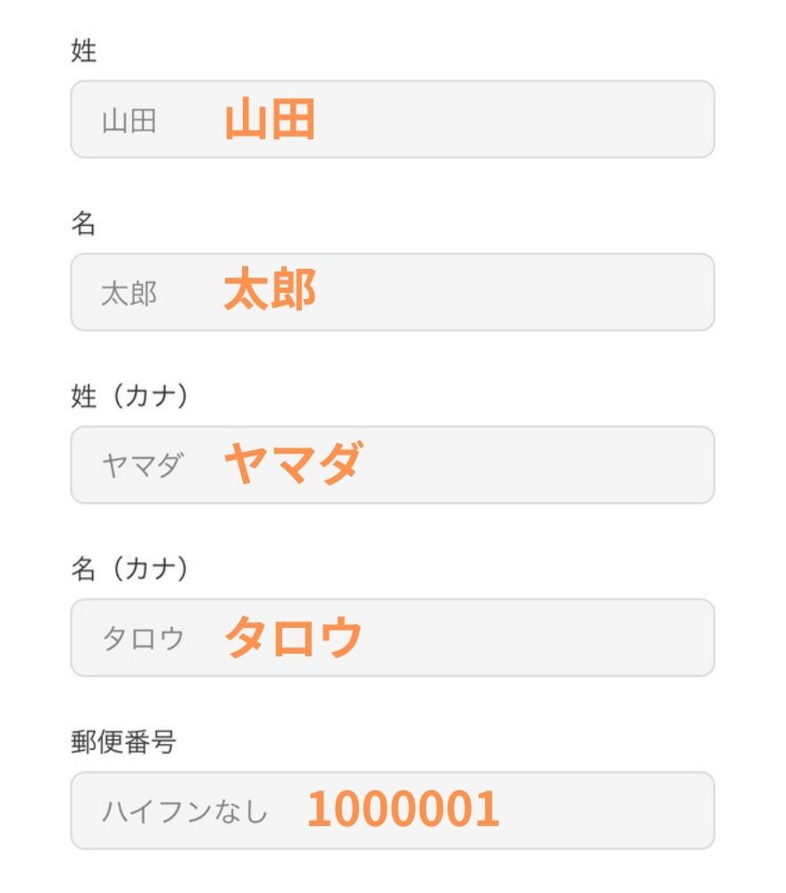Click the orange 太郎 example text
This screenshot has height=893, width=786.
click(270, 292)
